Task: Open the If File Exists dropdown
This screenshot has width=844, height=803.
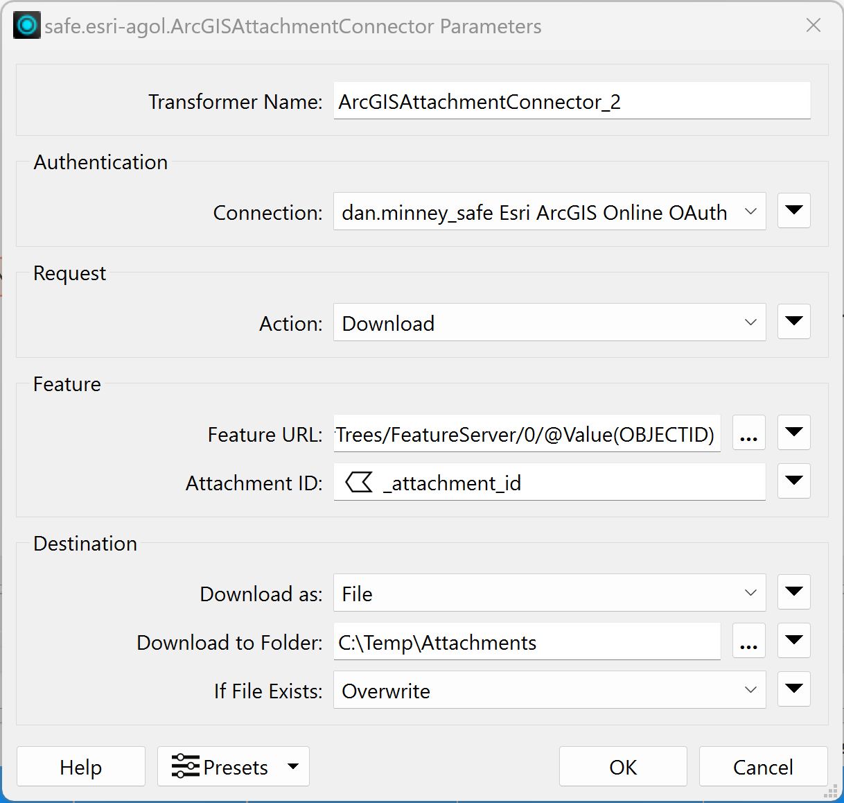Action: point(550,690)
